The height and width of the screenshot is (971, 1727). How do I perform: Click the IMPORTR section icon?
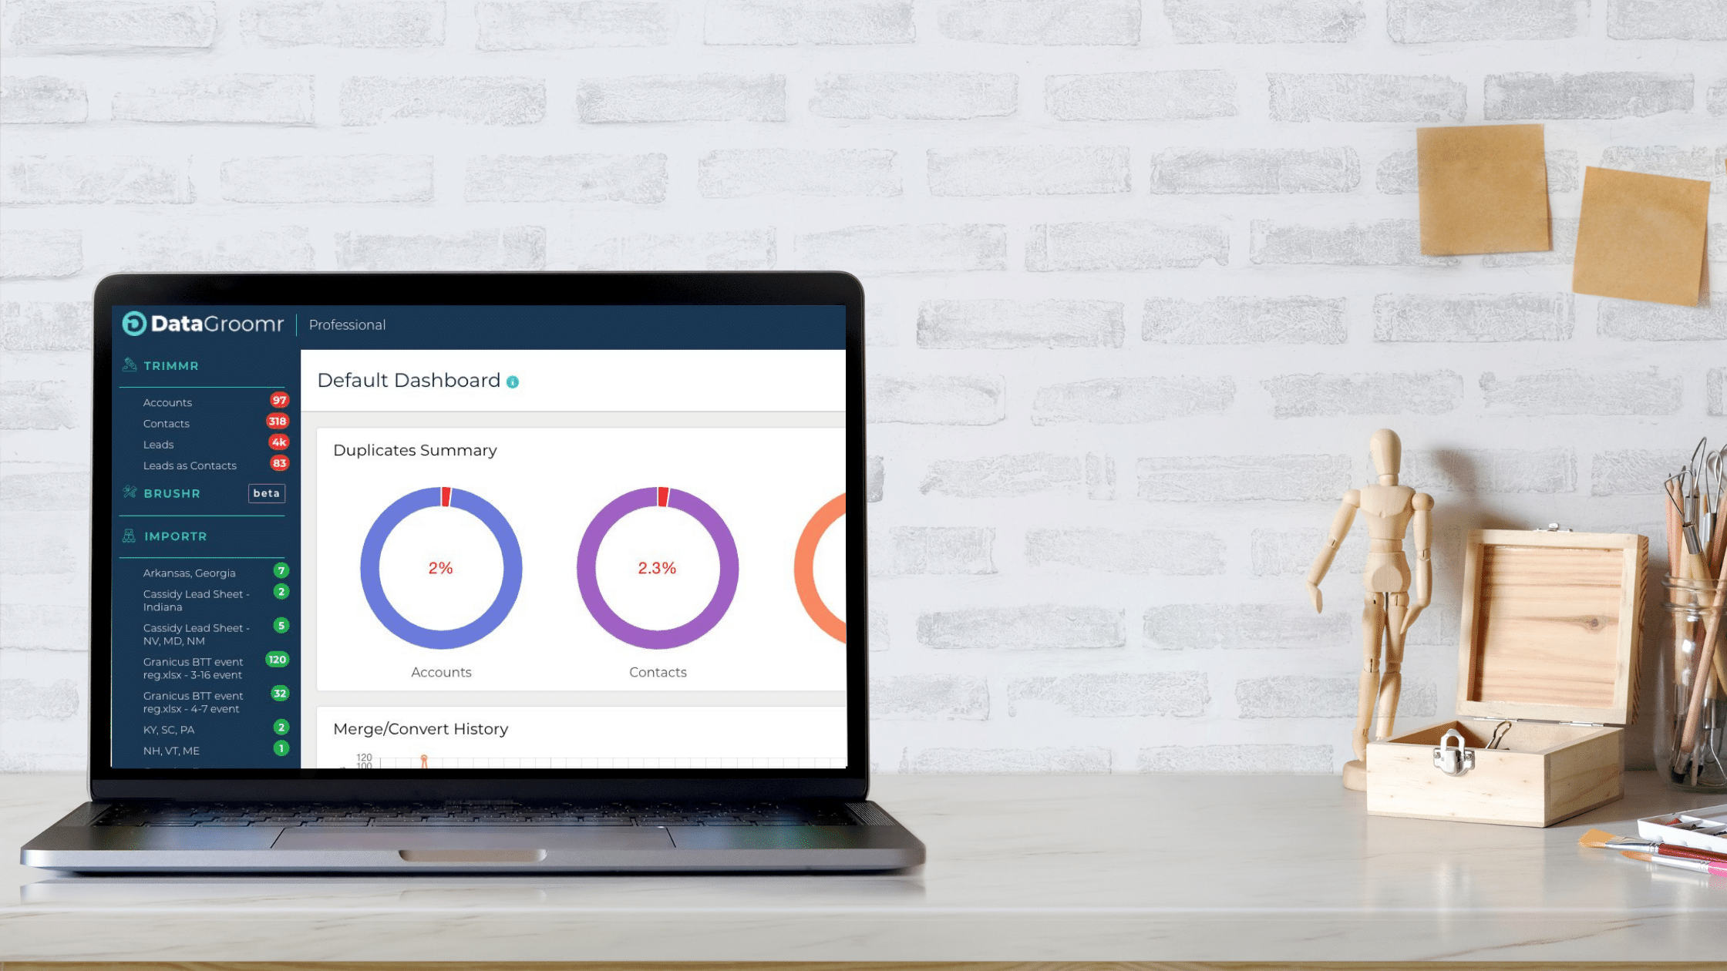(130, 536)
